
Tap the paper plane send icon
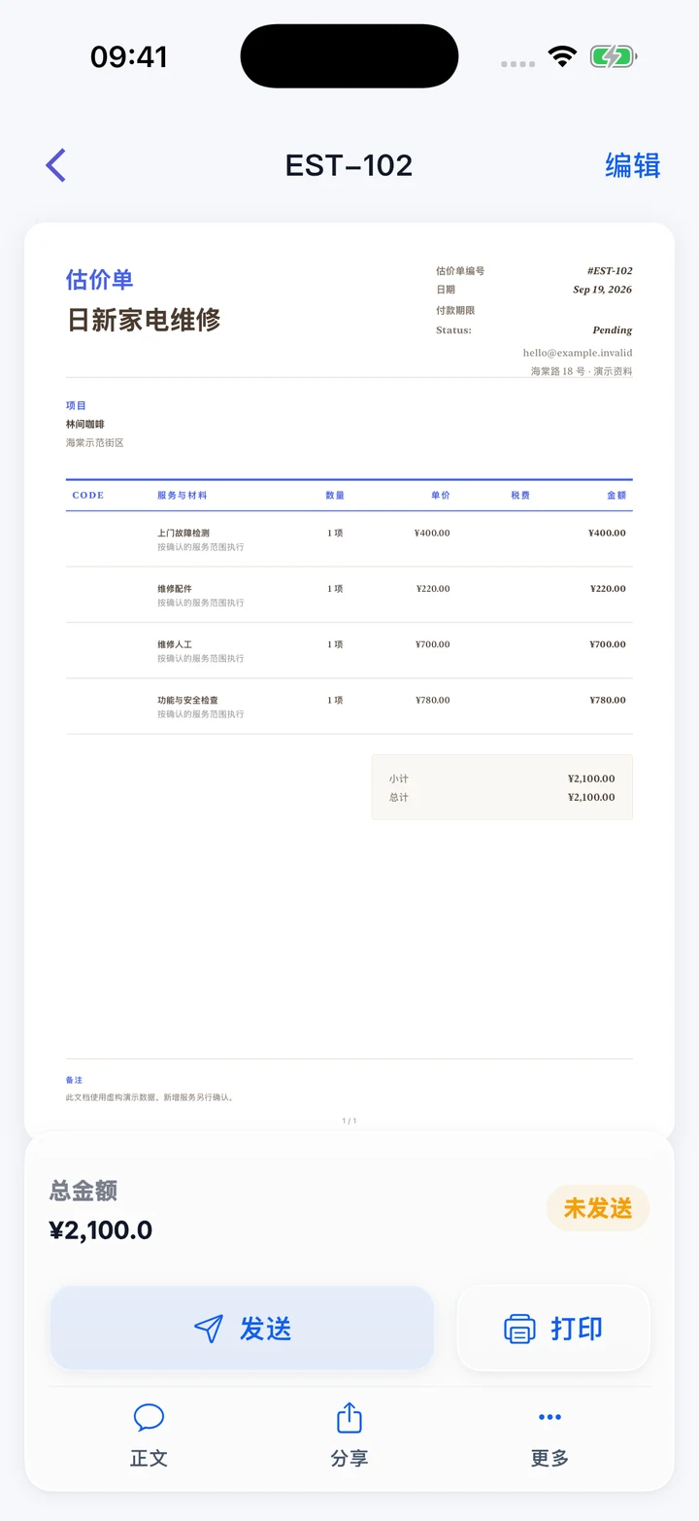click(209, 1329)
